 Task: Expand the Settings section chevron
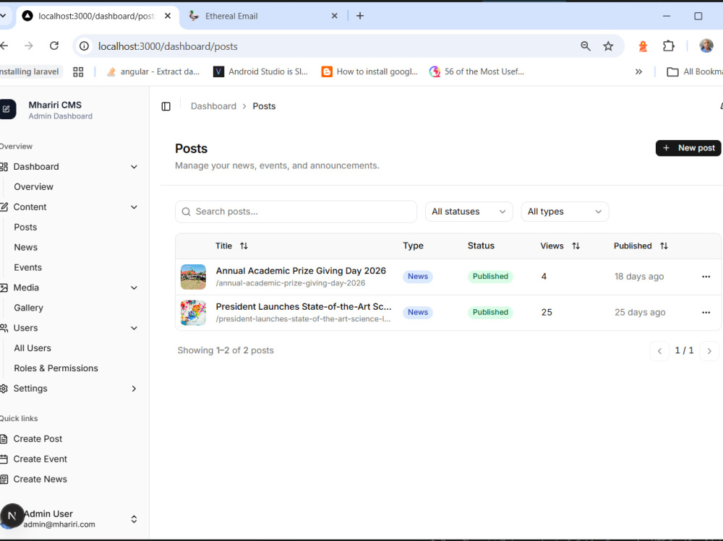134,389
